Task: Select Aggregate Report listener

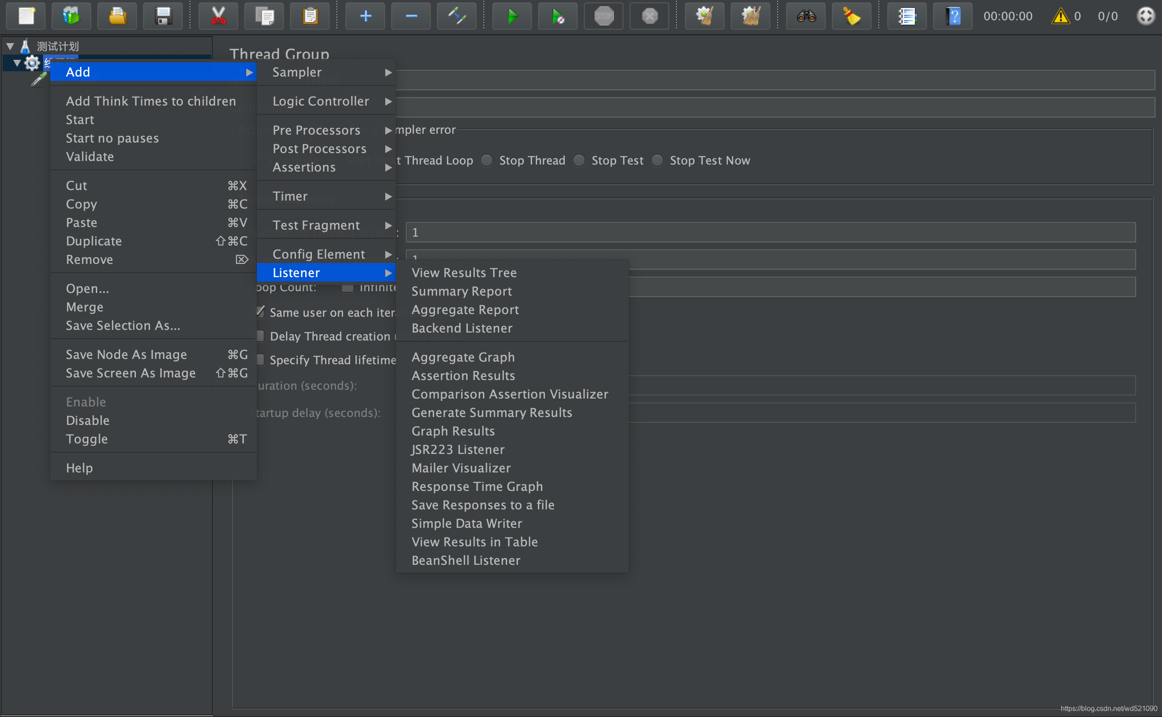Action: click(465, 309)
